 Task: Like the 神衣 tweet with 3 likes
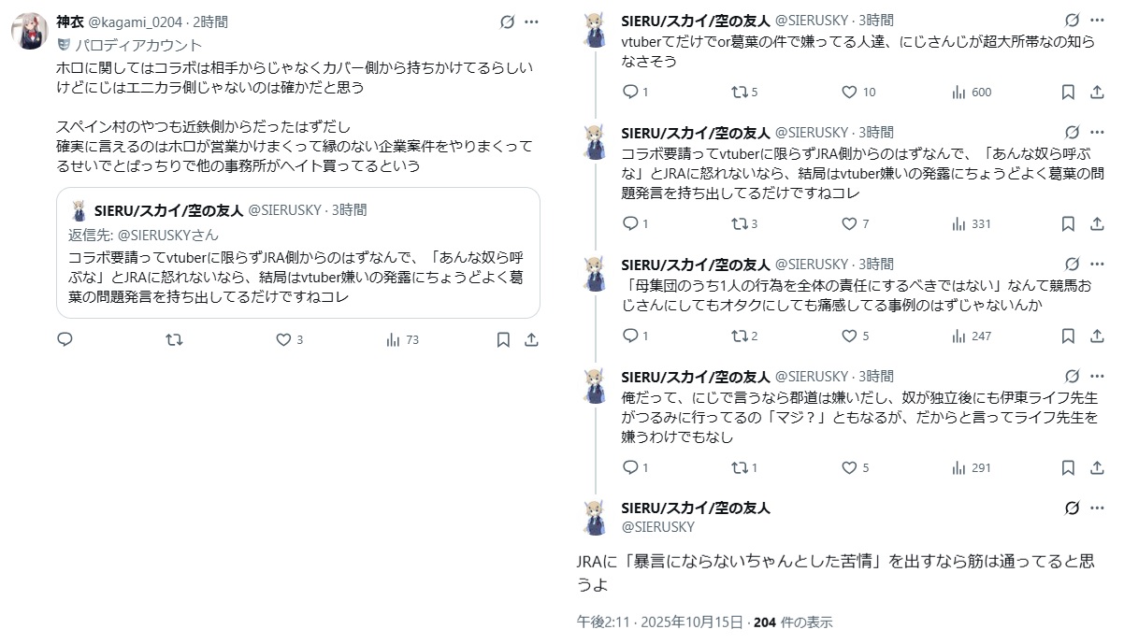click(x=284, y=340)
